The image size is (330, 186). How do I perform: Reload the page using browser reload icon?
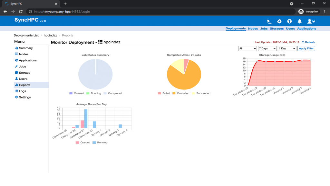point(21,11)
